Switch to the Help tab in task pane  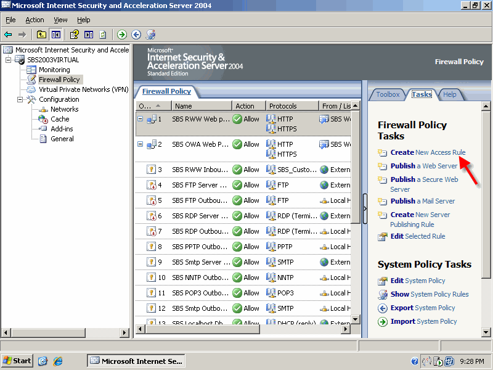[450, 94]
